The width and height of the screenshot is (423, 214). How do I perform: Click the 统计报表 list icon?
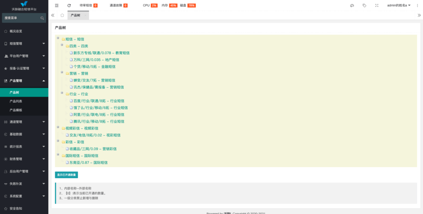point(6,147)
